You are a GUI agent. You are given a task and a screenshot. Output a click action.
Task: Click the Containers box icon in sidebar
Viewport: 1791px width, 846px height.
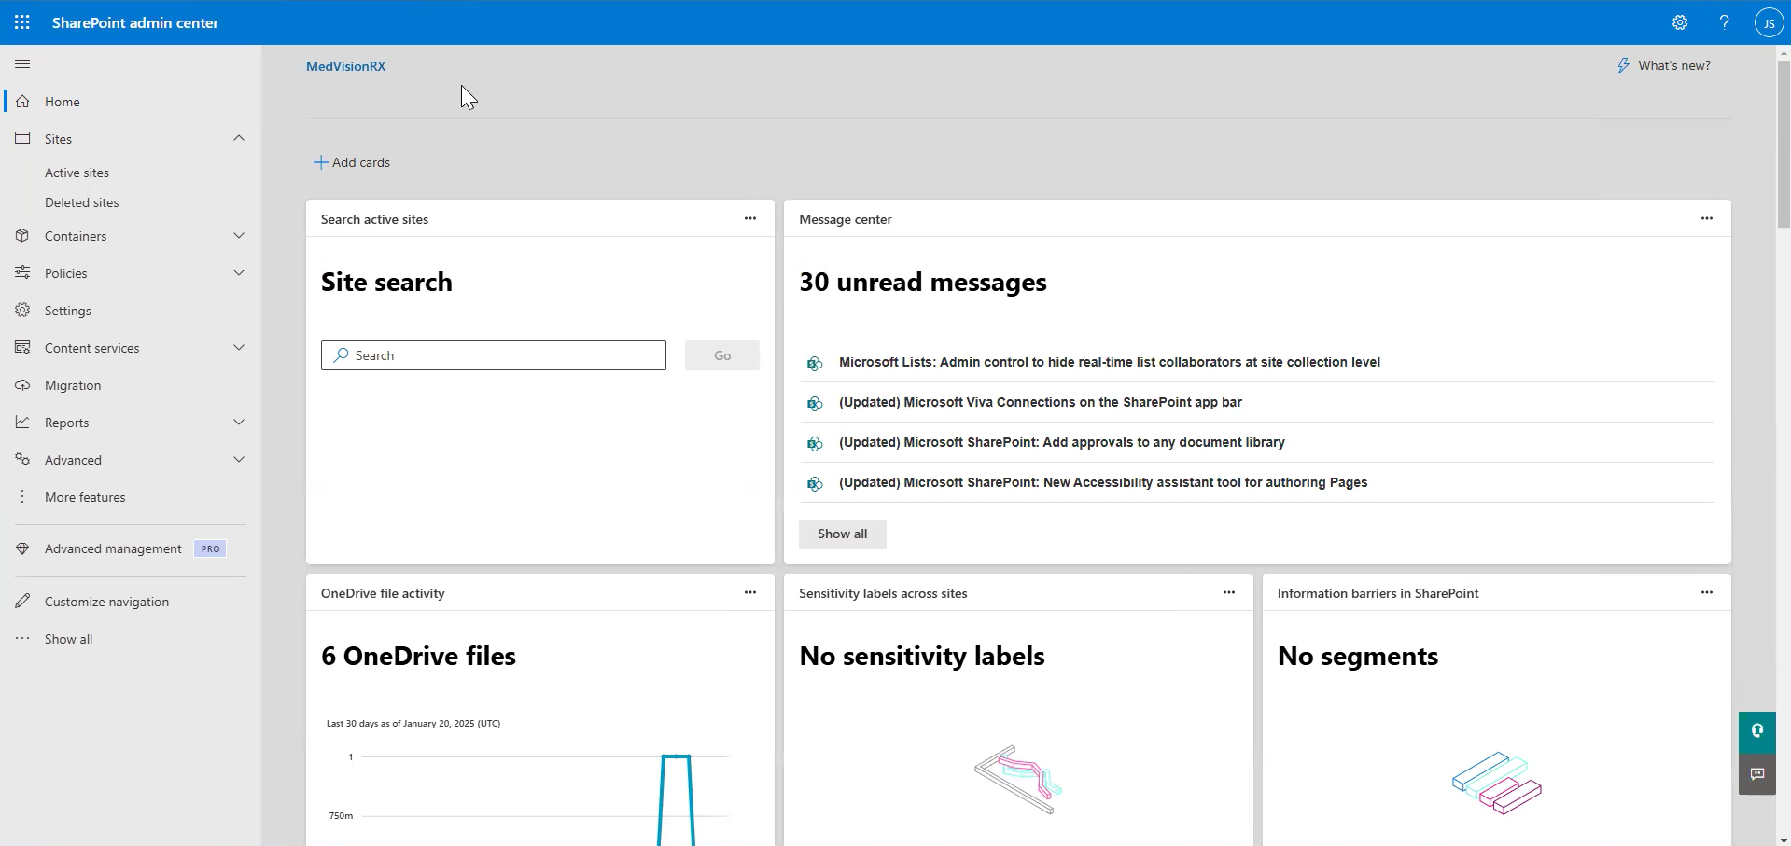click(23, 235)
